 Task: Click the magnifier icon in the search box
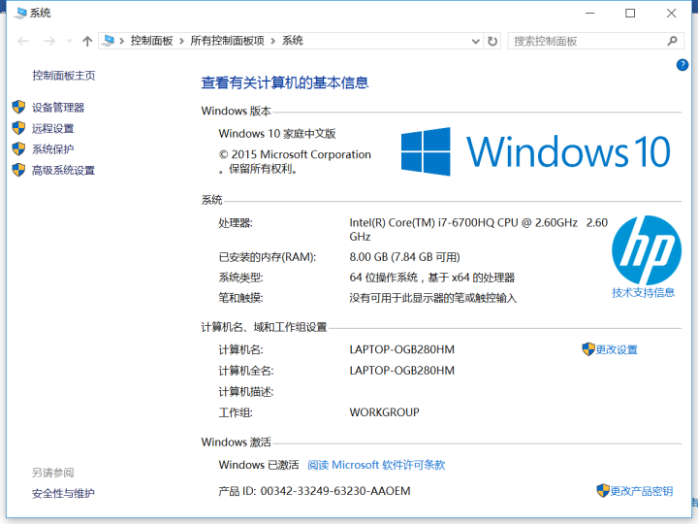(673, 41)
